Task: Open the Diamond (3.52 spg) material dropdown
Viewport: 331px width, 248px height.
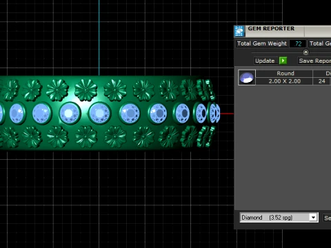Action: [279, 218]
